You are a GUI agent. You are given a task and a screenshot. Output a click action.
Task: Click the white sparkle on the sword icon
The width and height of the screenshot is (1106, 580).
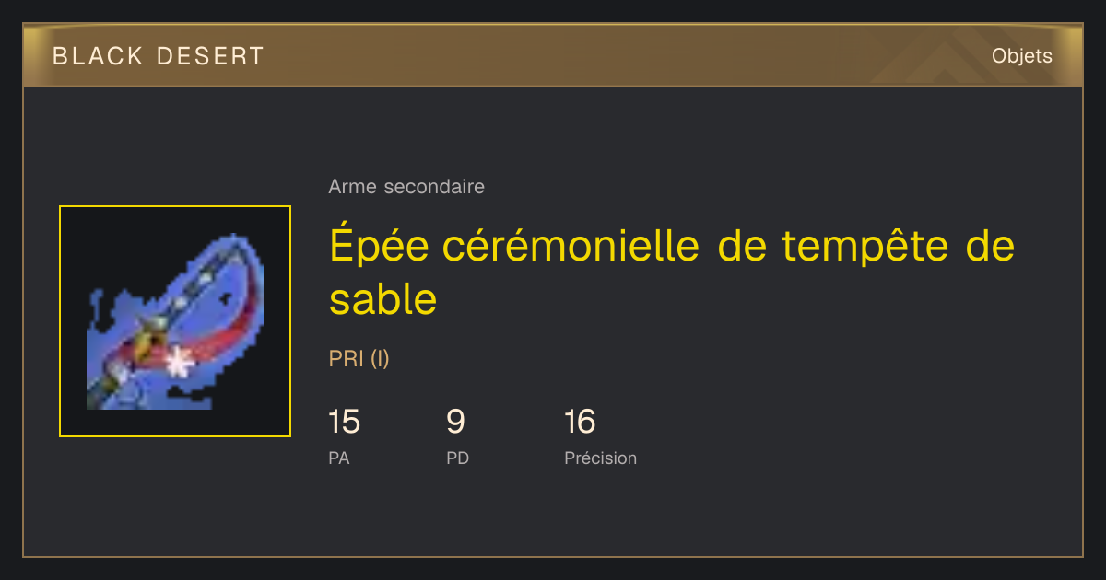pos(180,362)
